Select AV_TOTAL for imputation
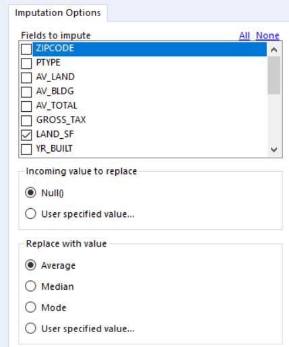This screenshot has height=347, width=289. click(x=26, y=106)
